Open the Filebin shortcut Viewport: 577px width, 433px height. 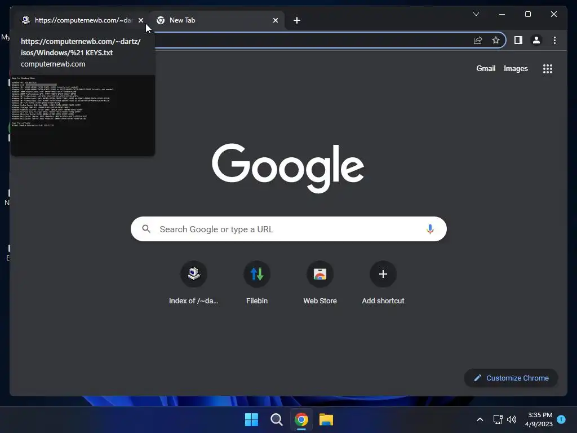coord(257,283)
